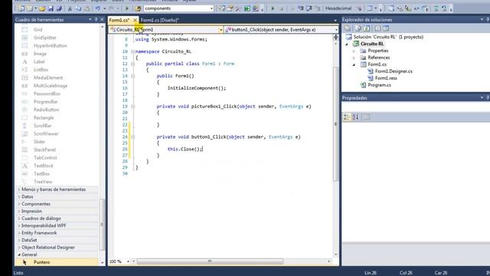Pin the Cuadro de herramientas panel
Image resolution: width=490 pixels, height=276 pixels.
(96, 20)
